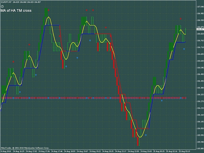Click the 106.325 price axis label
Image resolution: width=204 pixels, height=153 pixels.
[x=200, y=95]
